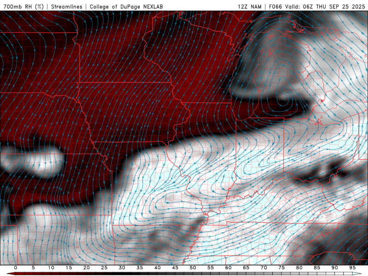Select the 30 value on the RH scale
This screenshot has height=276, width=368.
(x=122, y=268)
